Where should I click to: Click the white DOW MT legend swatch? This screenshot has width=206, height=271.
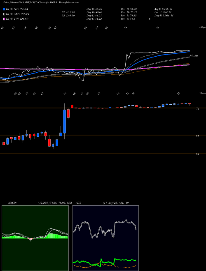5,14
